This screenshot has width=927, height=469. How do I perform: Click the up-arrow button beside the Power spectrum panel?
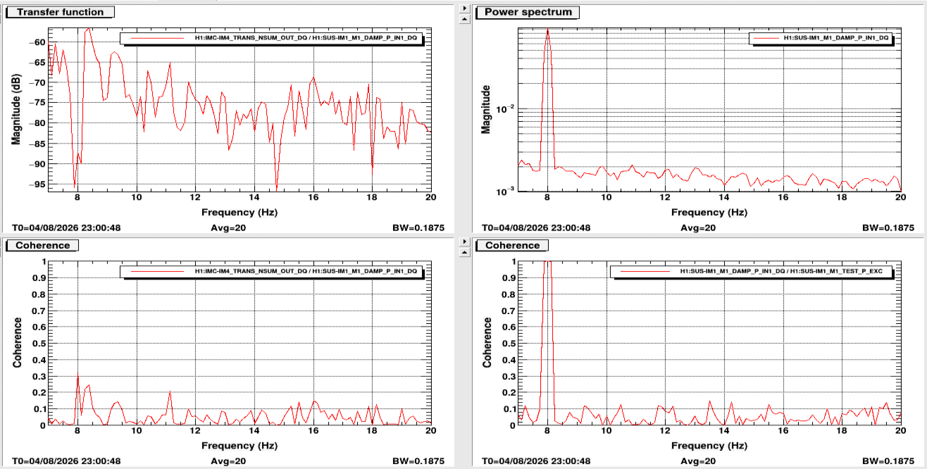(465, 19)
